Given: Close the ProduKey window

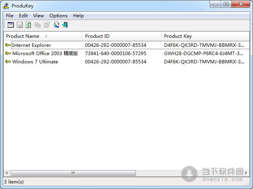Looking at the screenshot, I should 241,4.
